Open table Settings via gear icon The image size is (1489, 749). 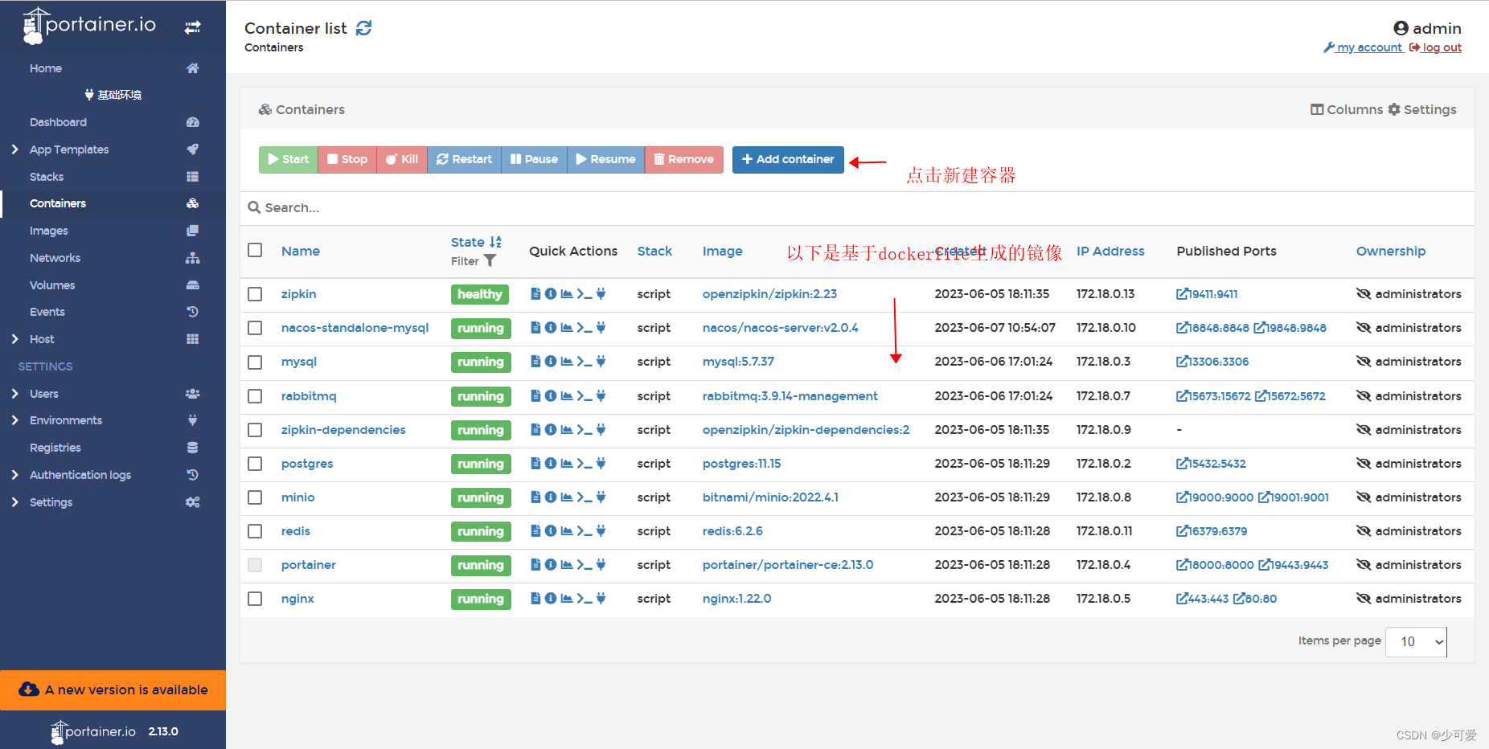click(1421, 109)
